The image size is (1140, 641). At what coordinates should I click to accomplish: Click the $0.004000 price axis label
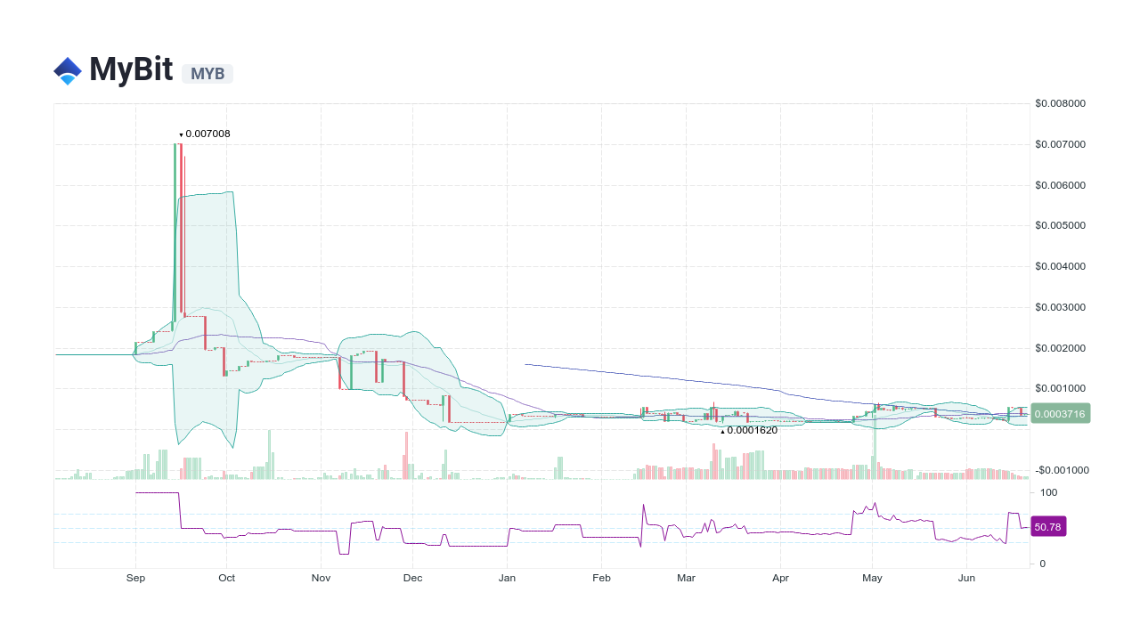1061,266
